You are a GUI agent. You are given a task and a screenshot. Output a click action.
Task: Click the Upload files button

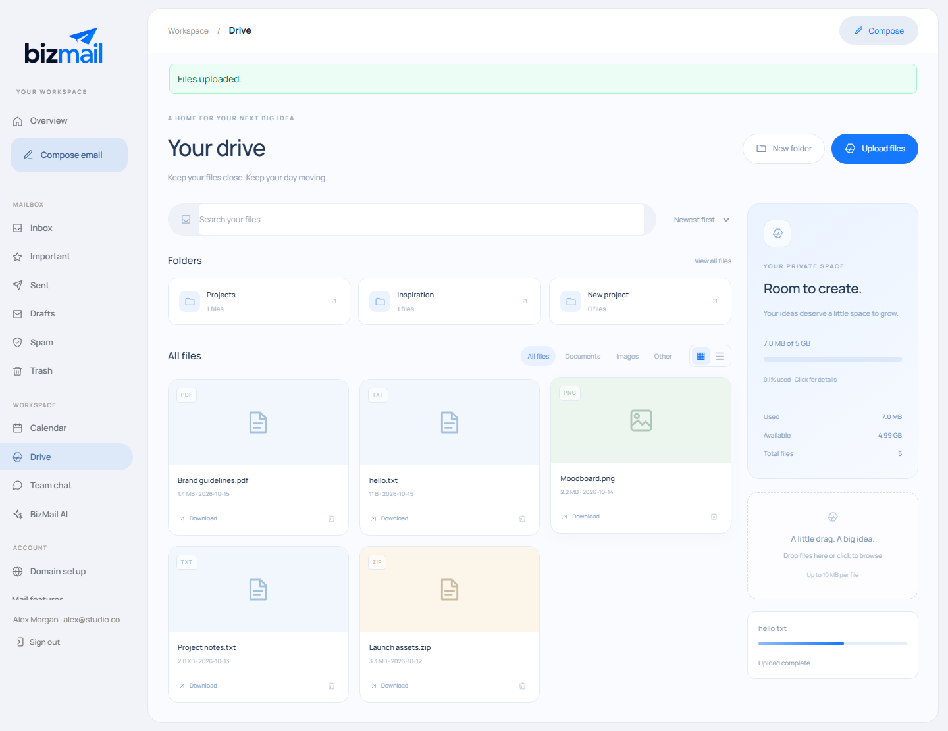(875, 149)
